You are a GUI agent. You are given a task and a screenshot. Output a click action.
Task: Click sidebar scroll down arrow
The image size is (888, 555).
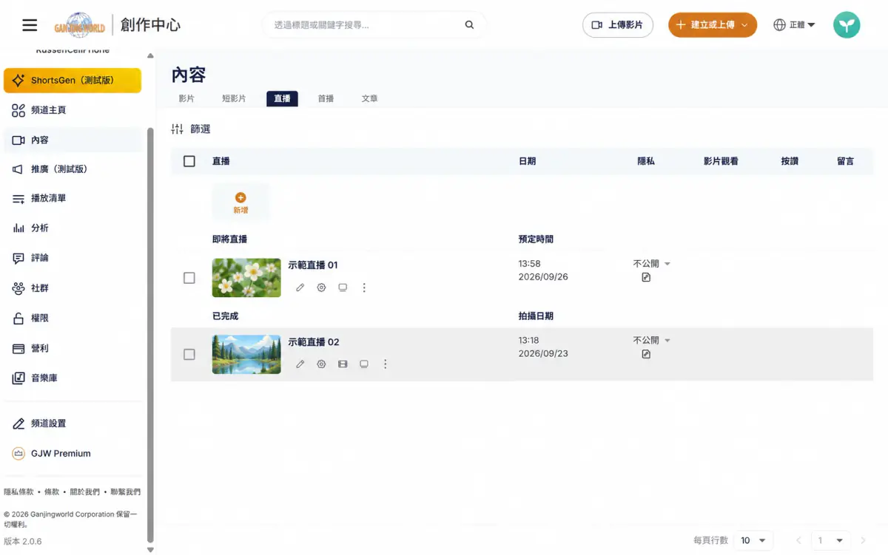151,549
